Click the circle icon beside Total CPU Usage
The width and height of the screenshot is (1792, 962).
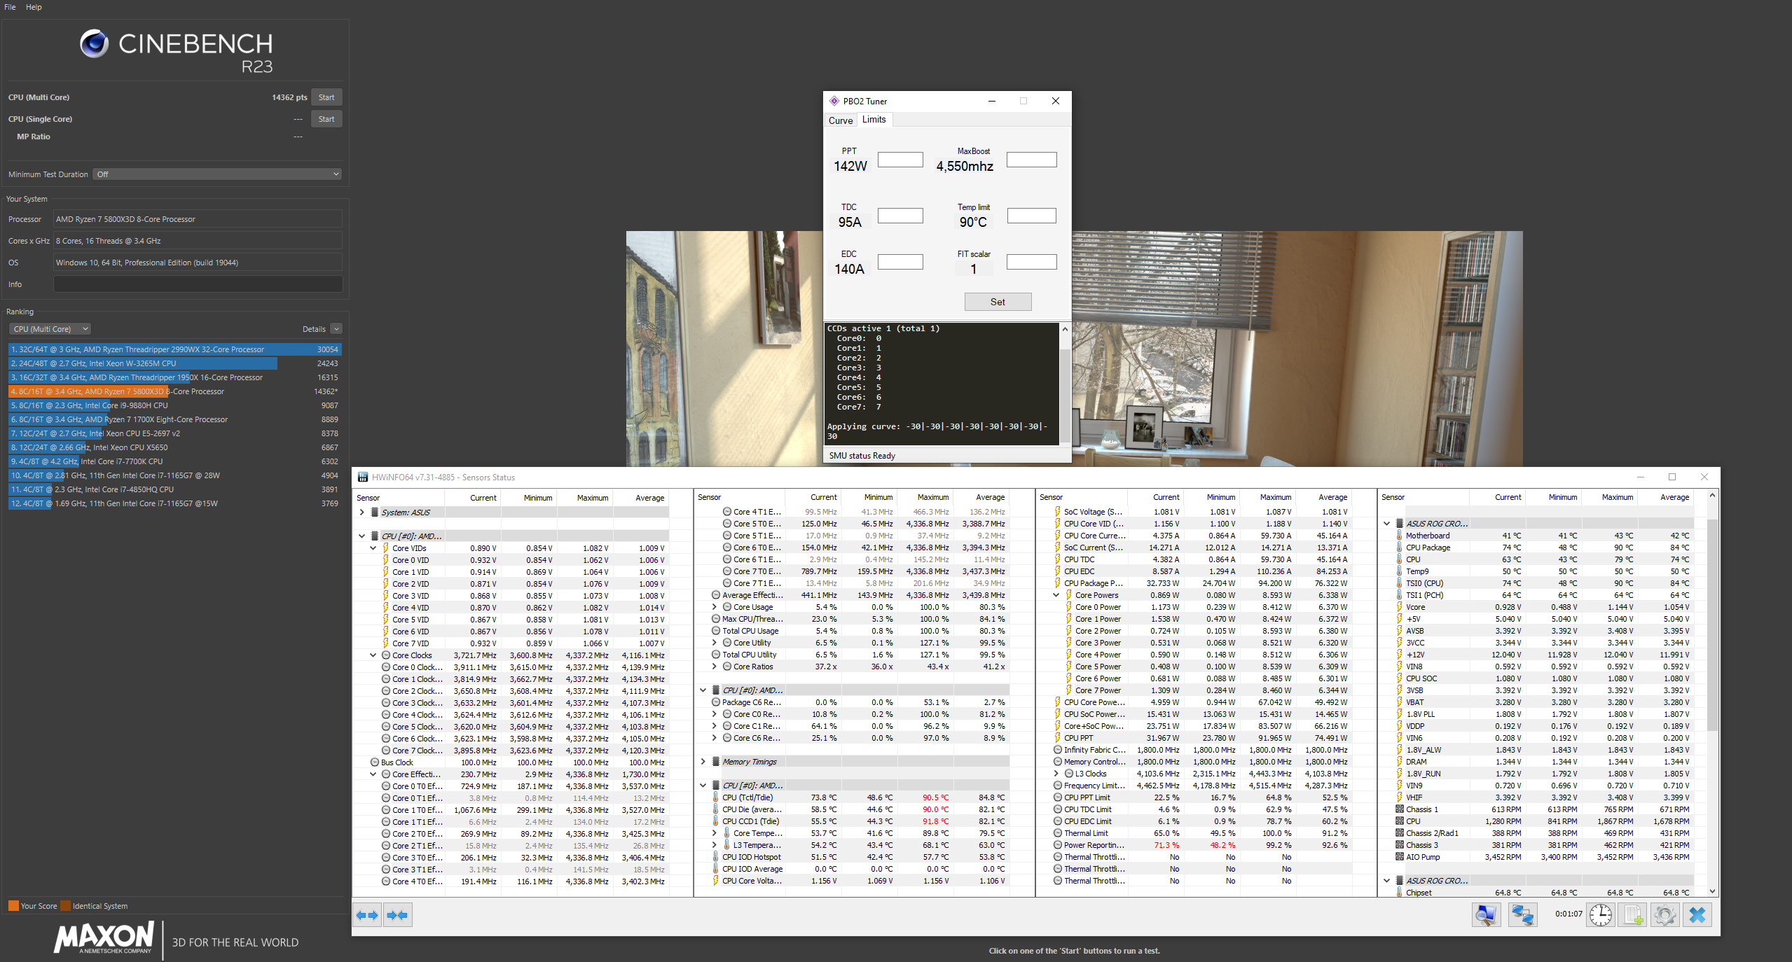(716, 631)
